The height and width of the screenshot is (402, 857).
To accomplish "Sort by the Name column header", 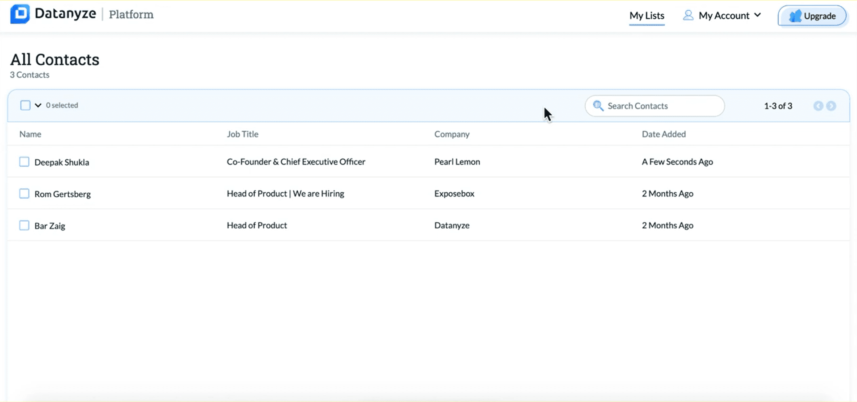I will click(x=30, y=134).
